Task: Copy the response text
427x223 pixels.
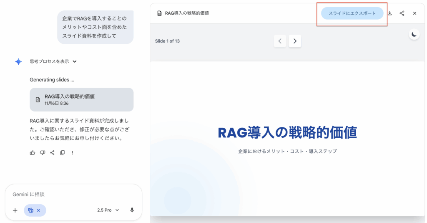Action: (63, 153)
